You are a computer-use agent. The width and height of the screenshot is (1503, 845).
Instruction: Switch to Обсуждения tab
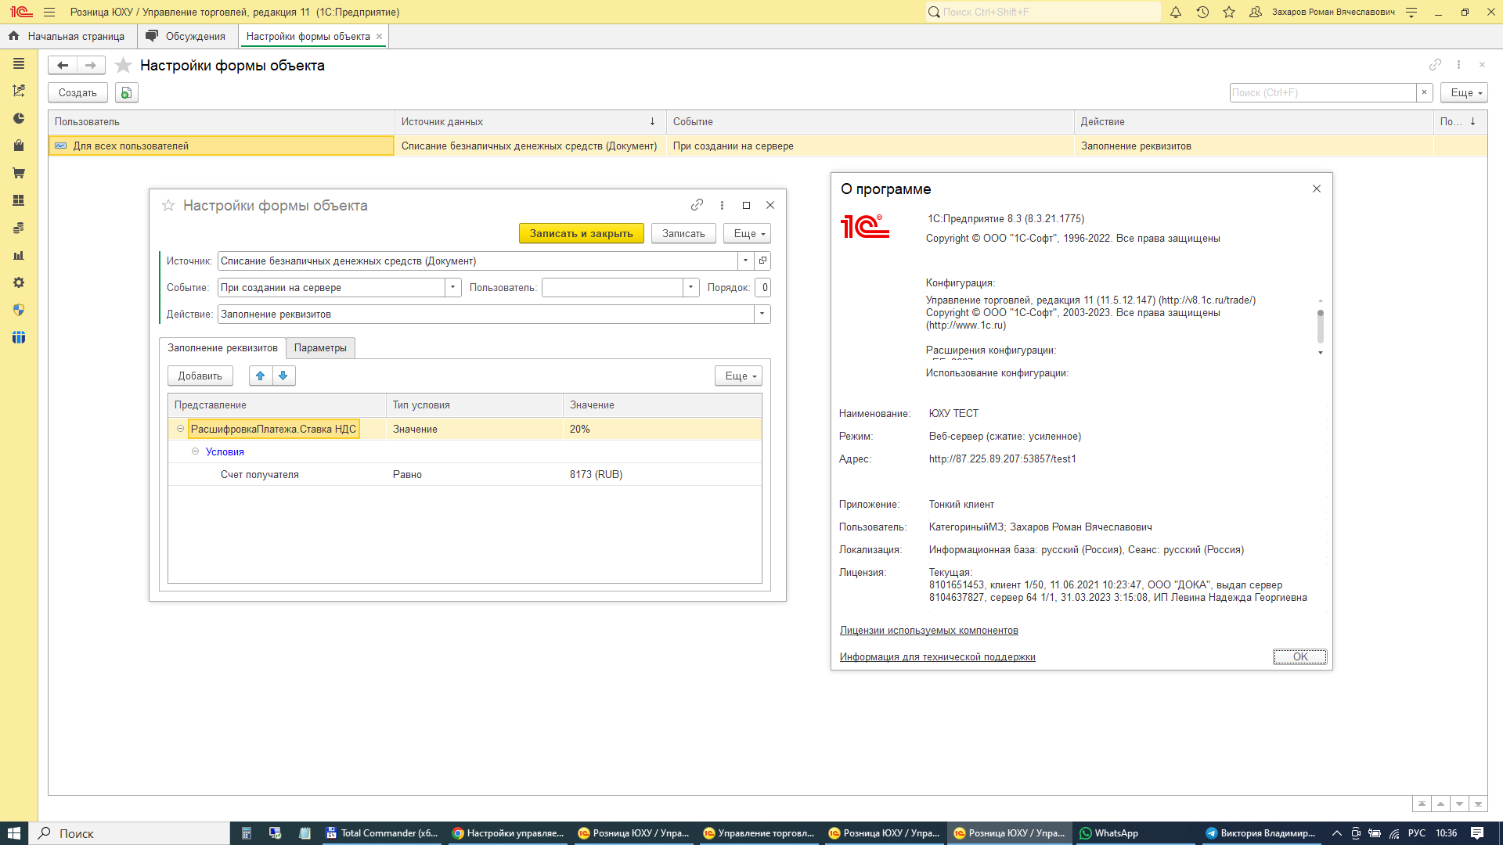(186, 36)
